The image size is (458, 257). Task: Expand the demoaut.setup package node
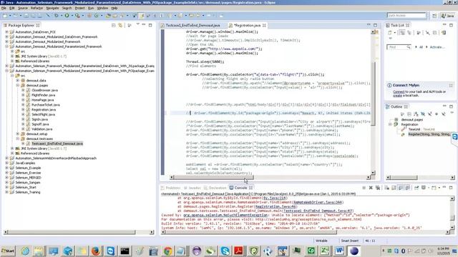point(17,134)
